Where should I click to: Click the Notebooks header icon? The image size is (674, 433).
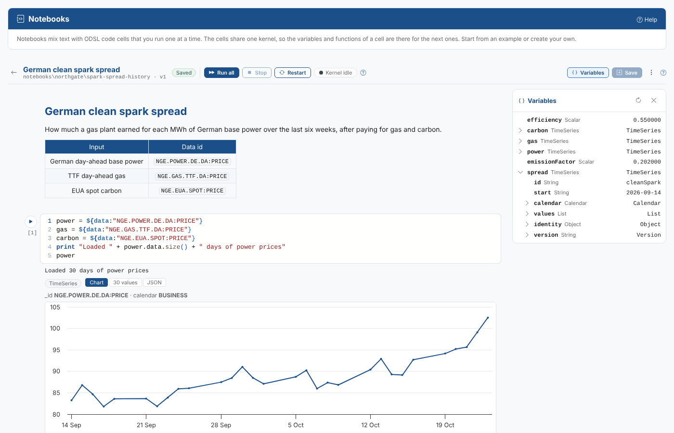[x=20, y=19]
